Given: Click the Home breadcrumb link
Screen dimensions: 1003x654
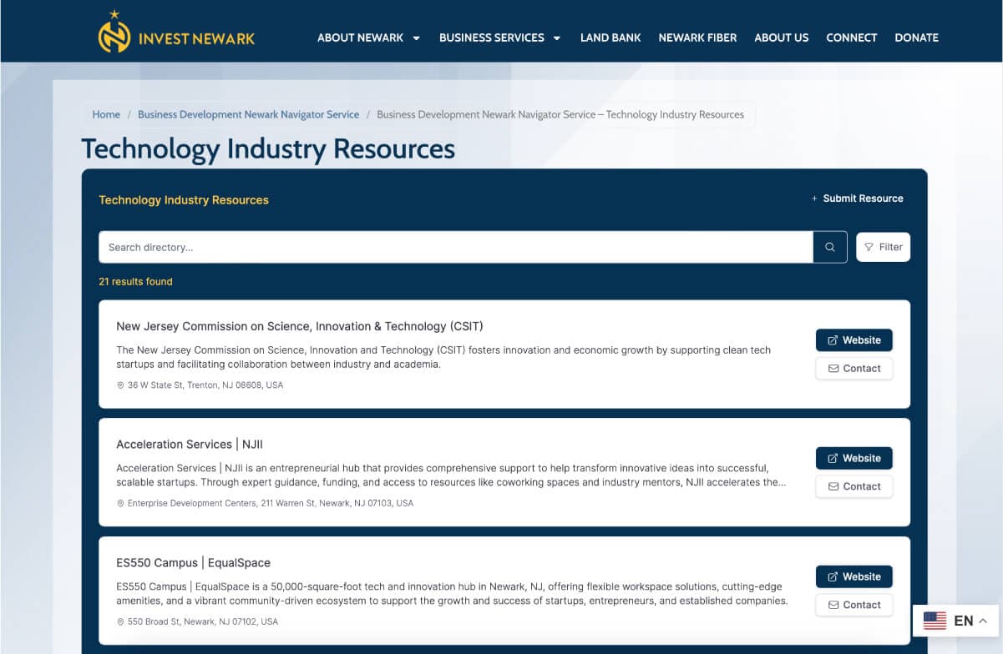Looking at the screenshot, I should pyautogui.click(x=106, y=114).
